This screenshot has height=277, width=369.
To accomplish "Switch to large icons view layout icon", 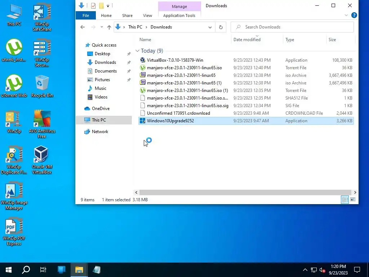I will point(353,199).
